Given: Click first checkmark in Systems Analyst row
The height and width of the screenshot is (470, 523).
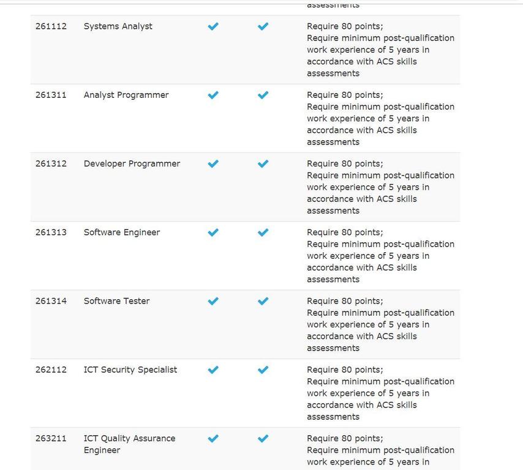Looking at the screenshot, I should click(x=213, y=26).
